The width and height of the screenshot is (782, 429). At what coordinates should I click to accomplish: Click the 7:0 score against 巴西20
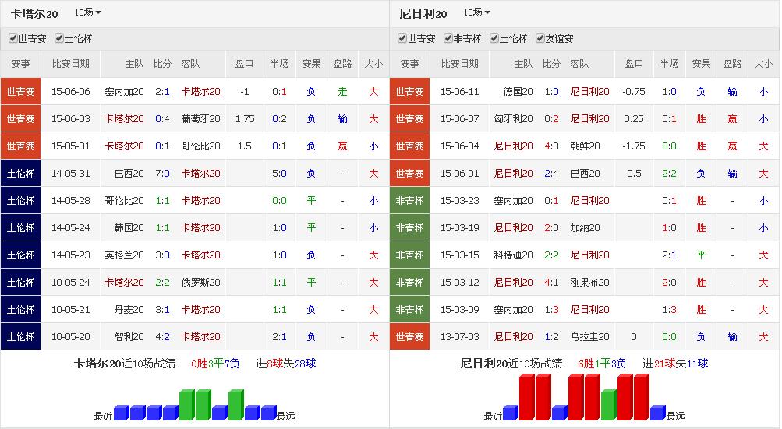point(162,174)
